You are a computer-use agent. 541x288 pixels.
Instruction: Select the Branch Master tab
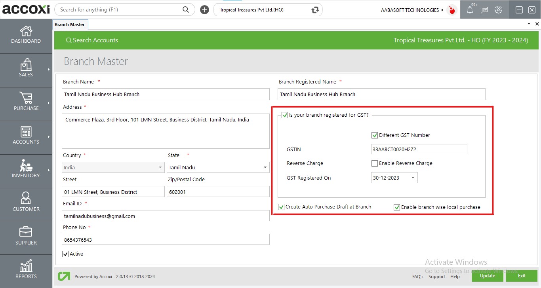tap(70, 25)
